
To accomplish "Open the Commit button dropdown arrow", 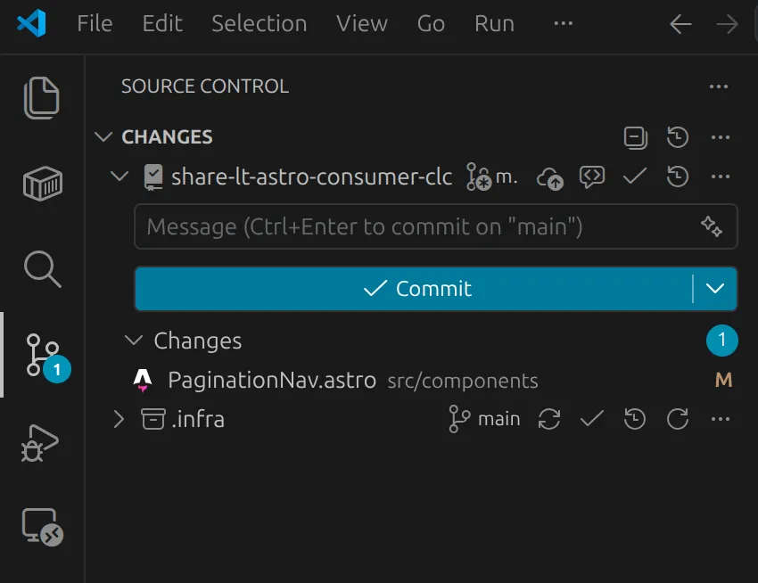I will pos(715,289).
